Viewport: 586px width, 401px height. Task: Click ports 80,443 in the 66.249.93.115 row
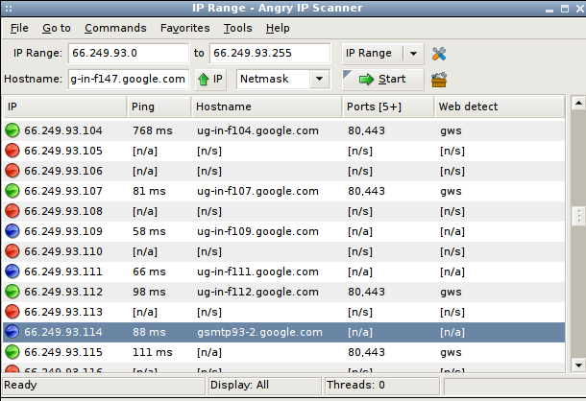(x=366, y=352)
